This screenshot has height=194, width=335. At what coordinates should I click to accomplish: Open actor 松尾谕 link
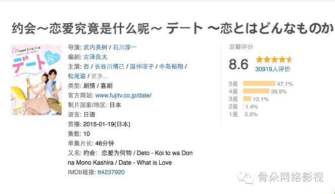(x=77, y=76)
